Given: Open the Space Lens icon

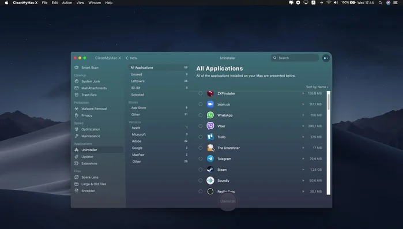Looking at the screenshot, I should pos(76,177).
